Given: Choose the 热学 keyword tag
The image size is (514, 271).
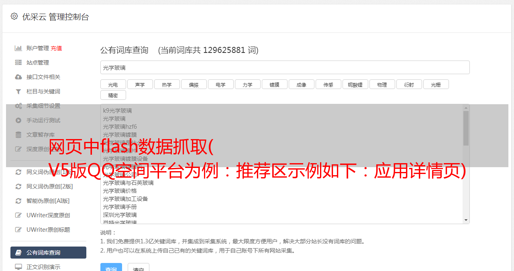Looking at the screenshot, I should coord(167,84).
